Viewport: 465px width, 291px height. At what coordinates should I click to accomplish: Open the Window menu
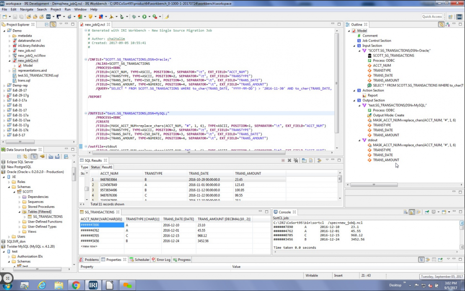[80, 10]
